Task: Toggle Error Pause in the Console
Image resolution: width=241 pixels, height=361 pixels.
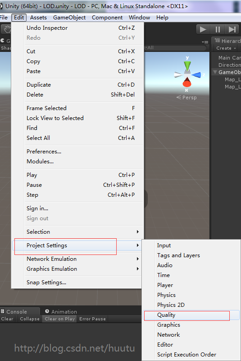Action: [x=92, y=319]
